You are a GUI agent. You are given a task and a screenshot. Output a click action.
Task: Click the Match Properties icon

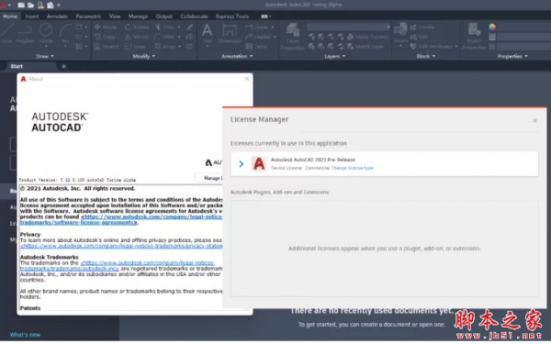click(474, 36)
